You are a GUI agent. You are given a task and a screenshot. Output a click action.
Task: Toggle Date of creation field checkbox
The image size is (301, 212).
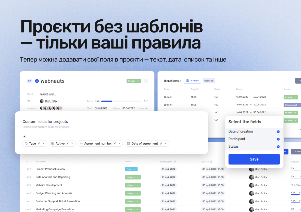pos(278,132)
